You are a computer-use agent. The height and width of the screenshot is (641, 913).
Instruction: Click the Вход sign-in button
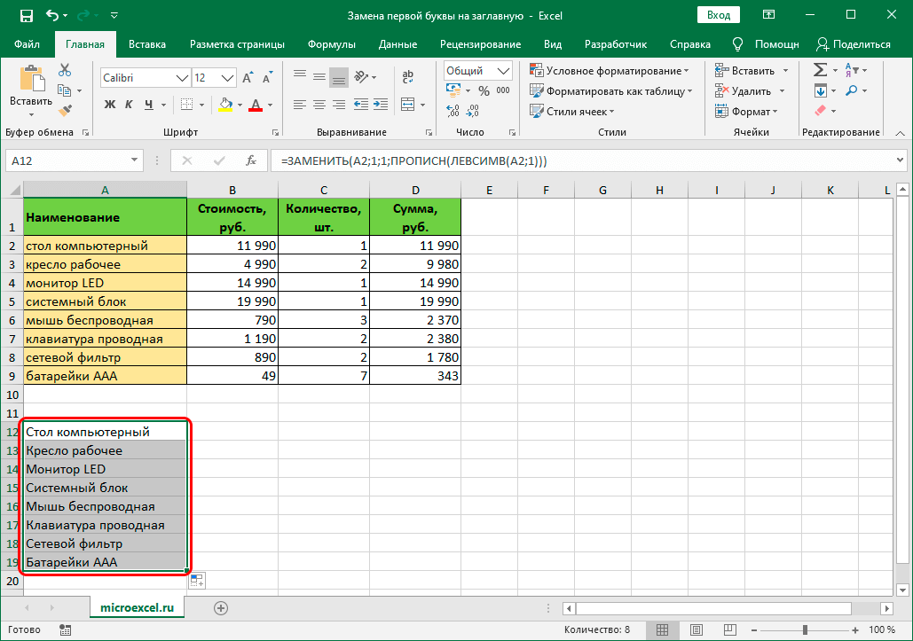[x=719, y=15]
